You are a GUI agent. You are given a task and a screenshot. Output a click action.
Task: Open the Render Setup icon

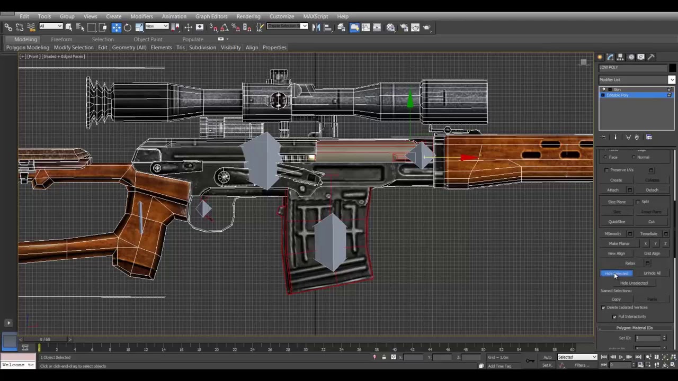(x=404, y=27)
